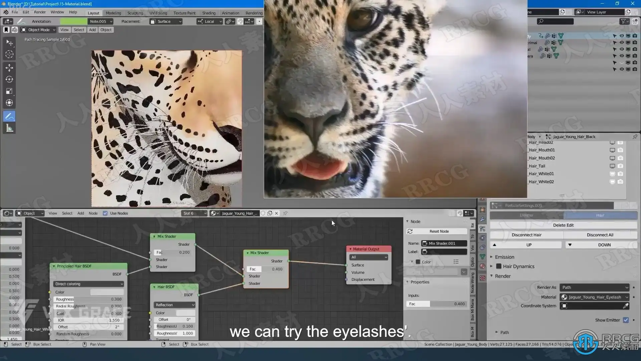Unlink Jaguar_Young_Hair material with X icon
Screen dimensions: 641x361
276,213
